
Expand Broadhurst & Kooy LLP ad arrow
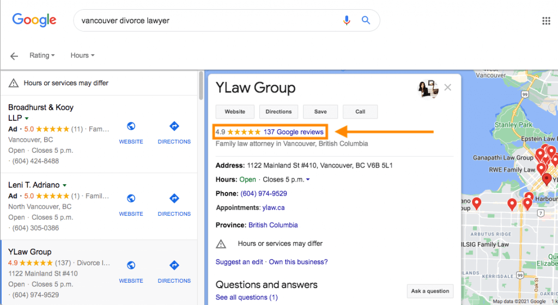(27, 118)
